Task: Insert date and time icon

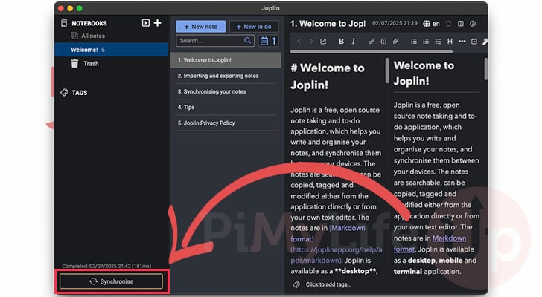Action: pyautogui.click(x=474, y=42)
